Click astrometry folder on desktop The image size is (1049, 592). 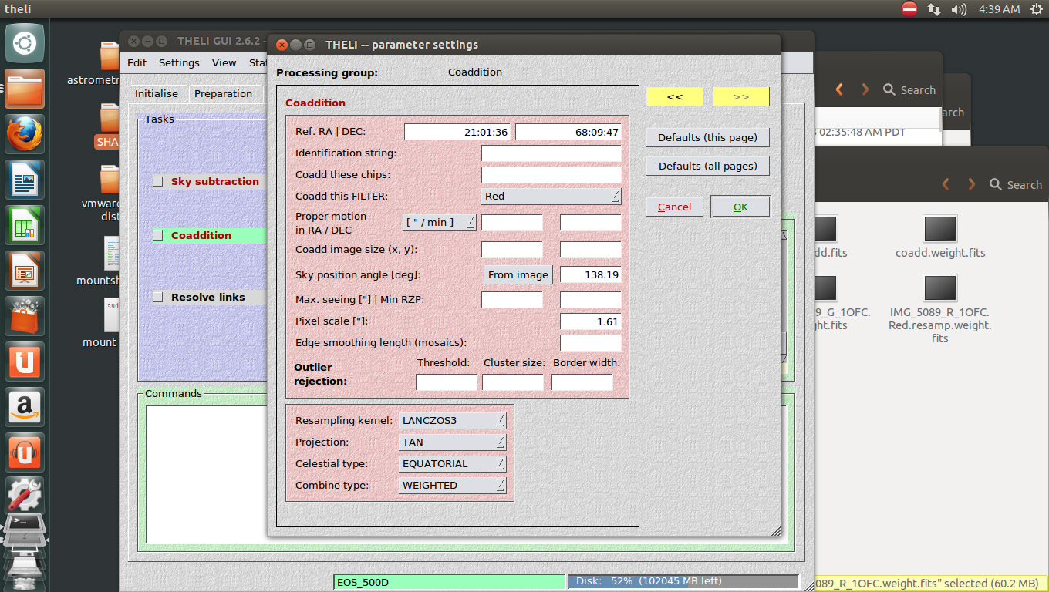[x=110, y=56]
